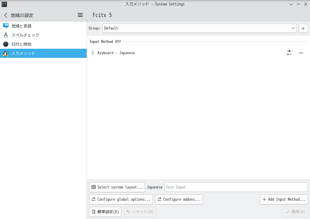
Task: Click the 入力メソッド penguin icon
Action: pos(6,53)
